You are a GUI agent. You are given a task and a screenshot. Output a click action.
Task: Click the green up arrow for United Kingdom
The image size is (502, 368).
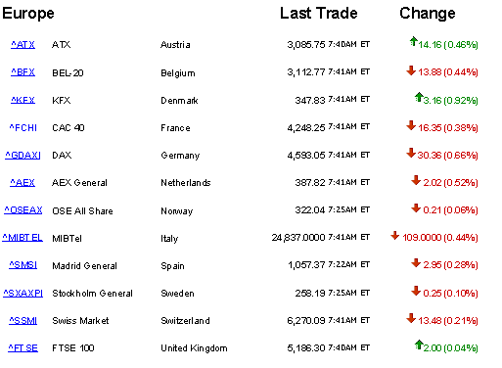coord(419,345)
